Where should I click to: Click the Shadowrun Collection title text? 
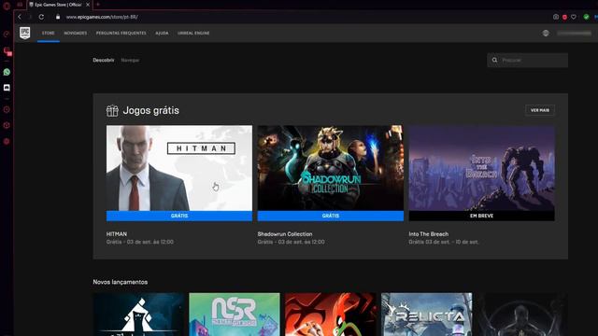(x=285, y=234)
